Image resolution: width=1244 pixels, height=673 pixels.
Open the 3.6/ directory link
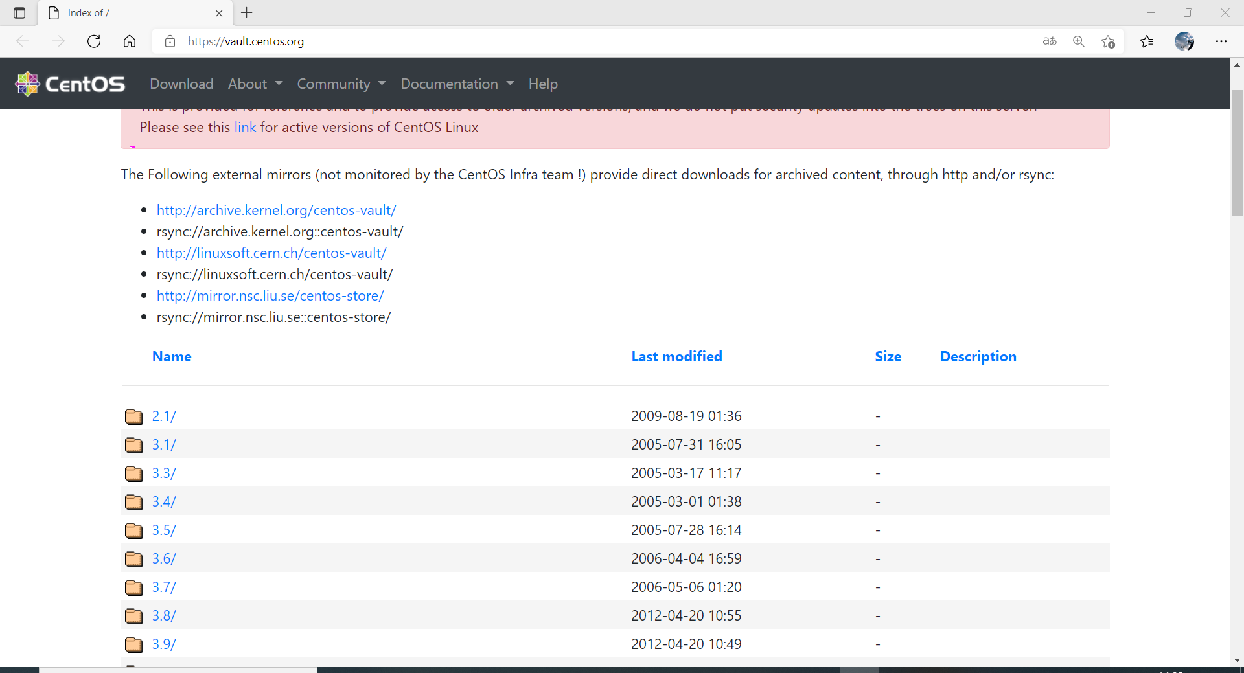(164, 558)
